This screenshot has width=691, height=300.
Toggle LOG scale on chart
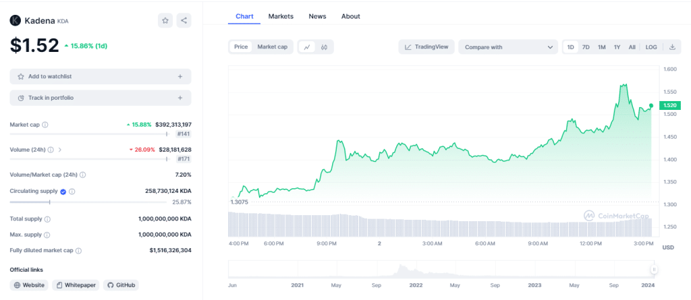(651, 47)
